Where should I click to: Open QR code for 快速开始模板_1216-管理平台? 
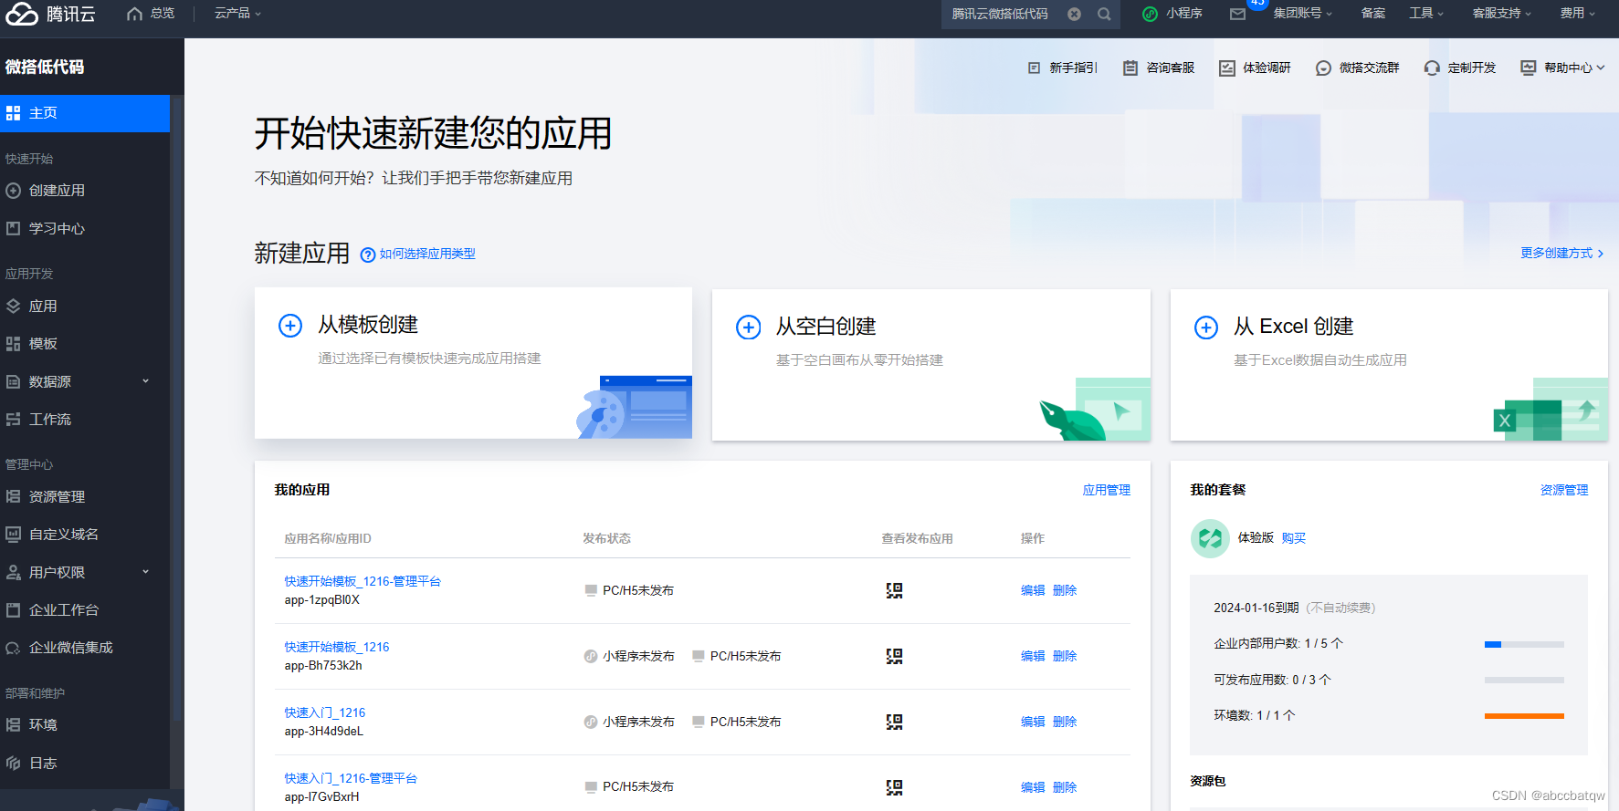coord(895,590)
